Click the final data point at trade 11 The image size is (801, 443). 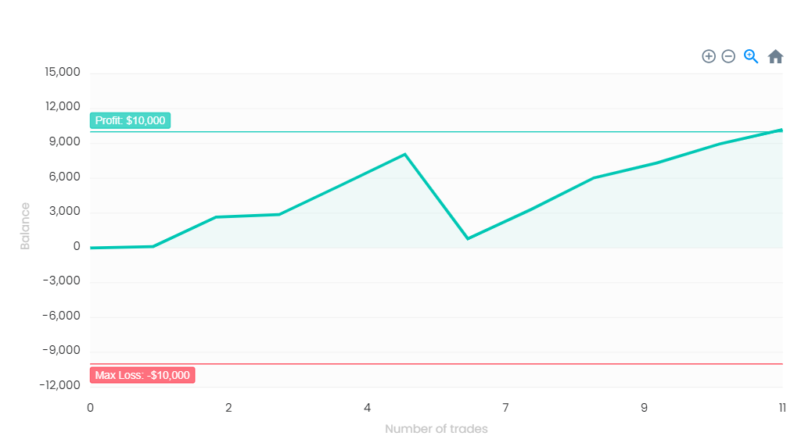[781, 130]
